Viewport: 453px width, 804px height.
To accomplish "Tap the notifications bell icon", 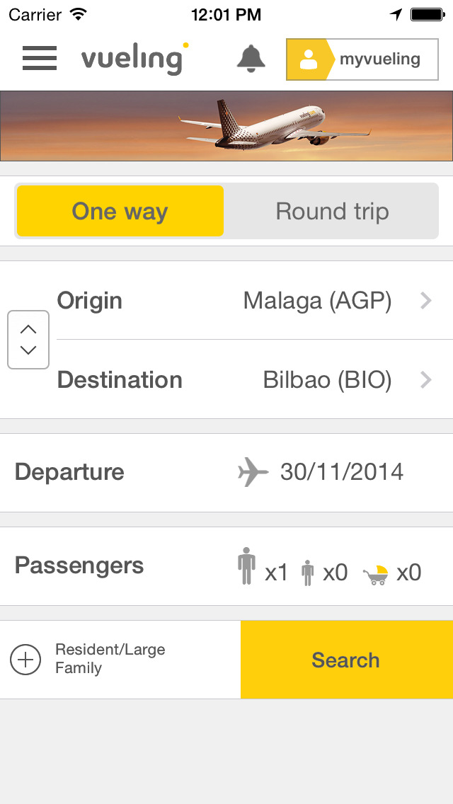I will 251,59.
